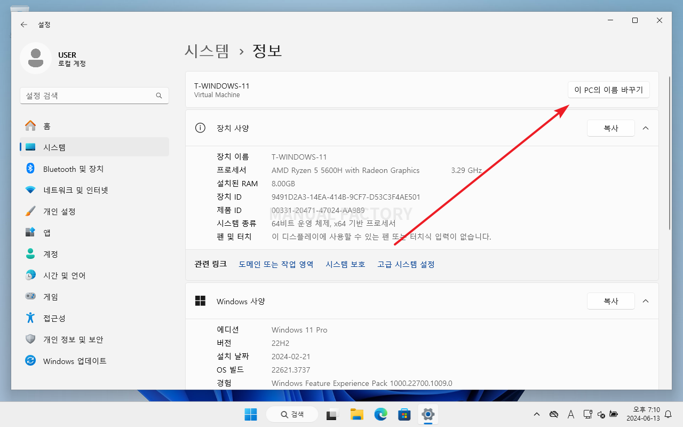683x427 pixels.
Task: Click the Windows 11 Pro edition value
Action: click(x=299, y=330)
